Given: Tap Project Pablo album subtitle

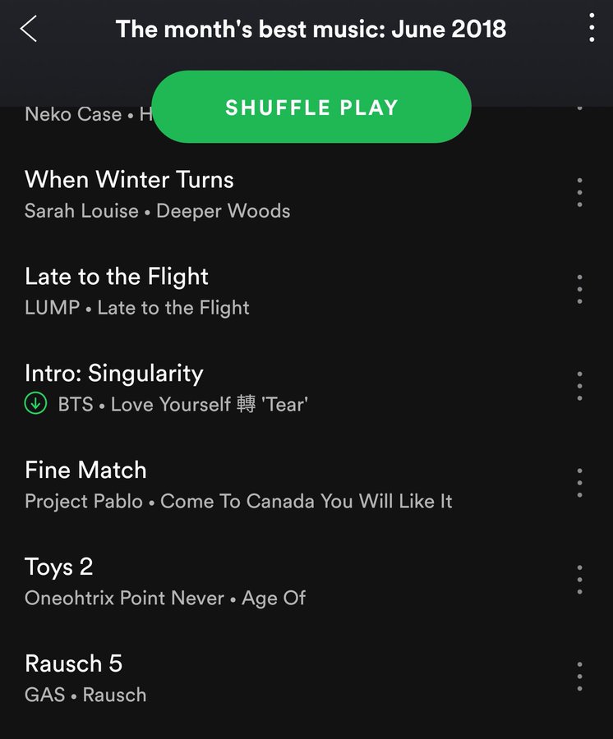Looking at the screenshot, I should tap(306, 501).
